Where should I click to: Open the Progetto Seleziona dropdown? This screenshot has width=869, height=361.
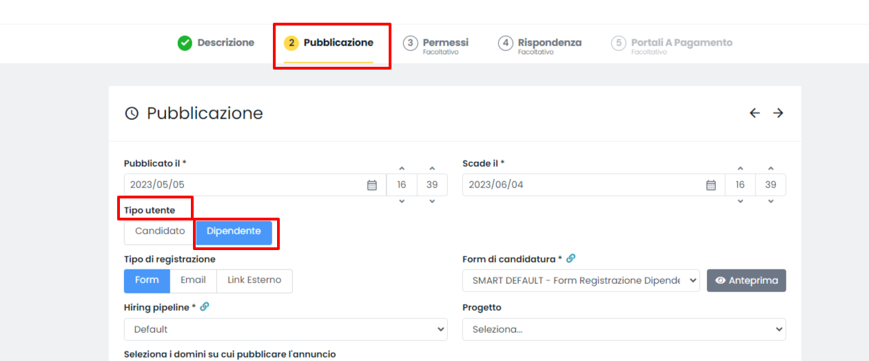click(x=624, y=329)
